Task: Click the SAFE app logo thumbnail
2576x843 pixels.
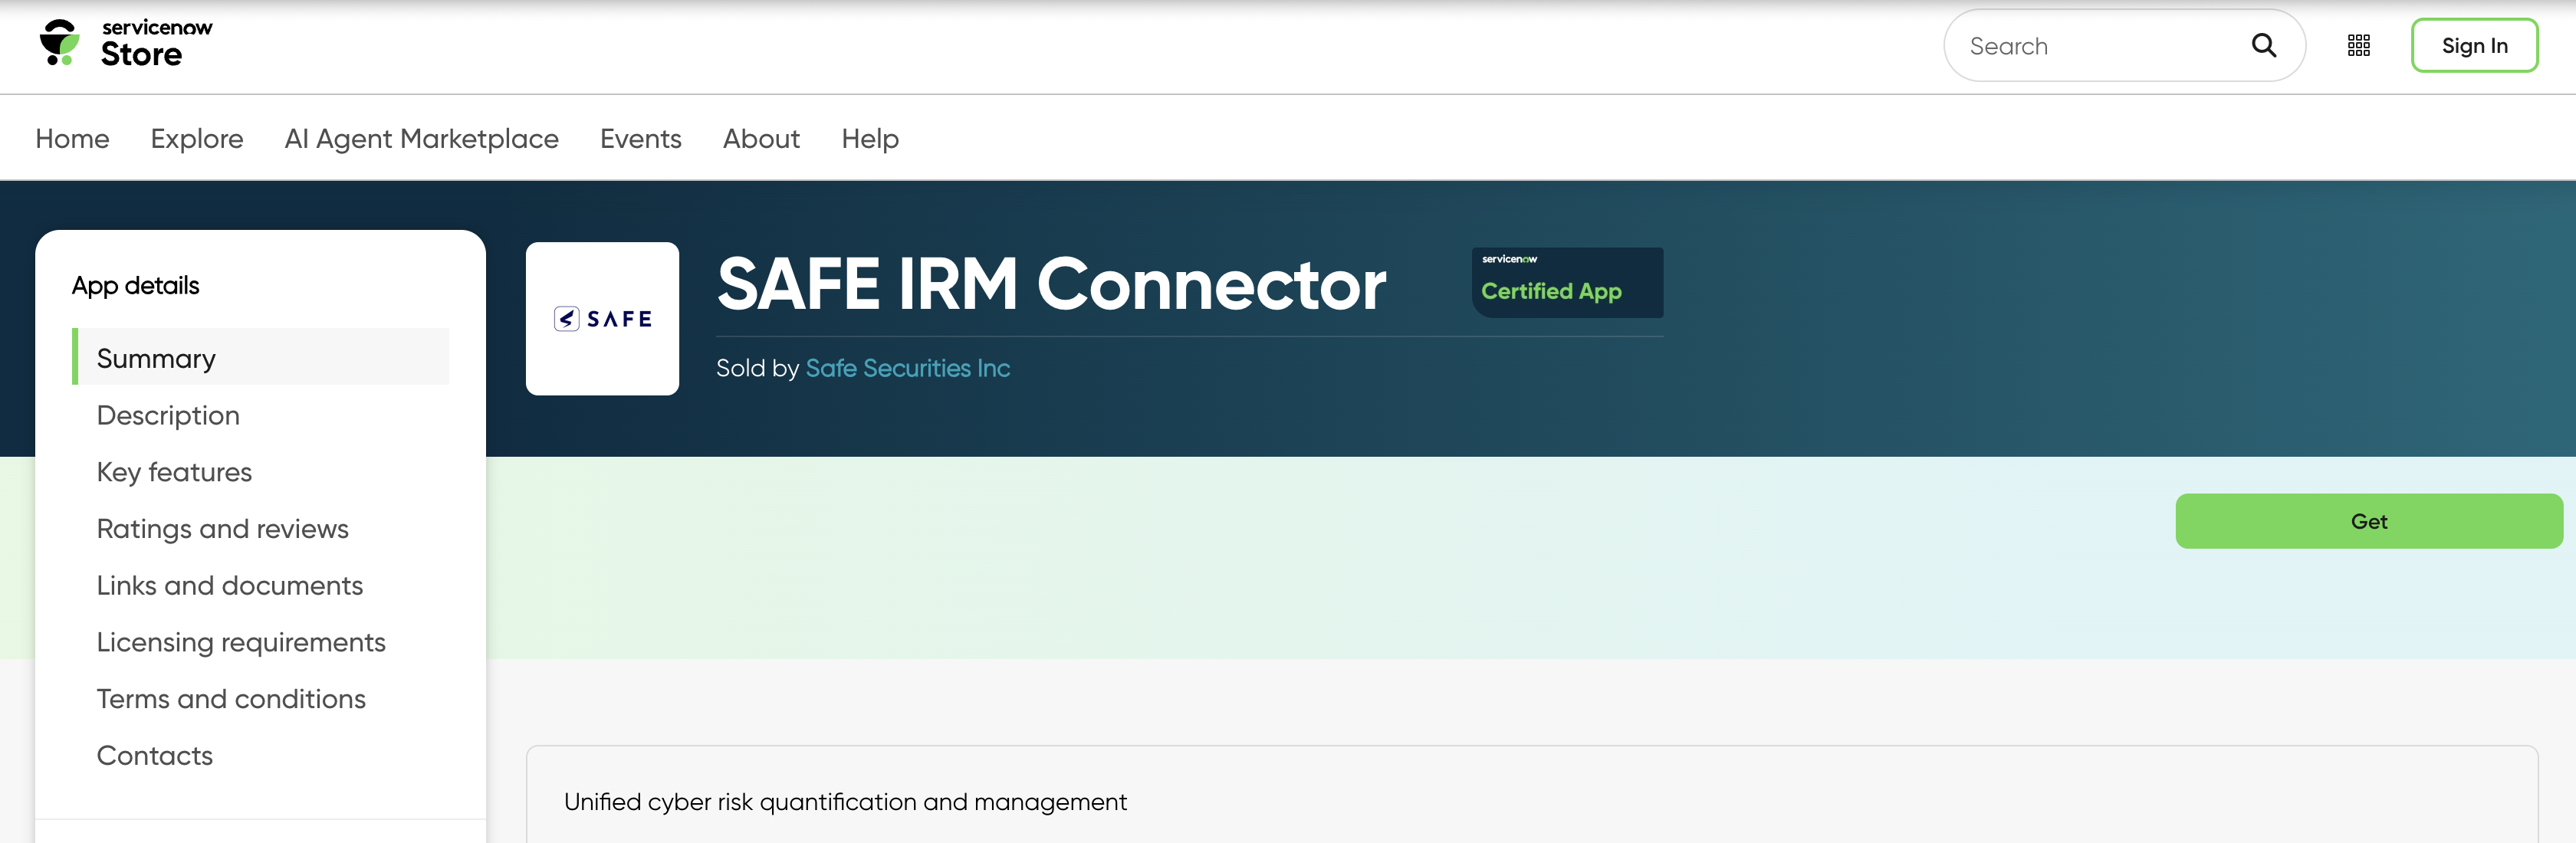Action: pyautogui.click(x=602, y=318)
